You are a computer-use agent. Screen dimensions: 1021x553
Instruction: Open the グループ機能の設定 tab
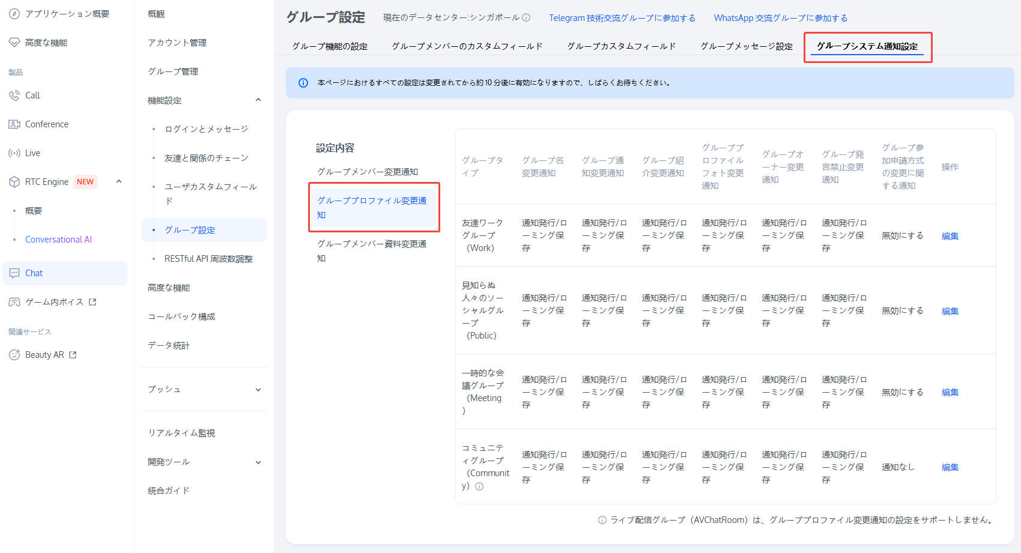tap(330, 46)
